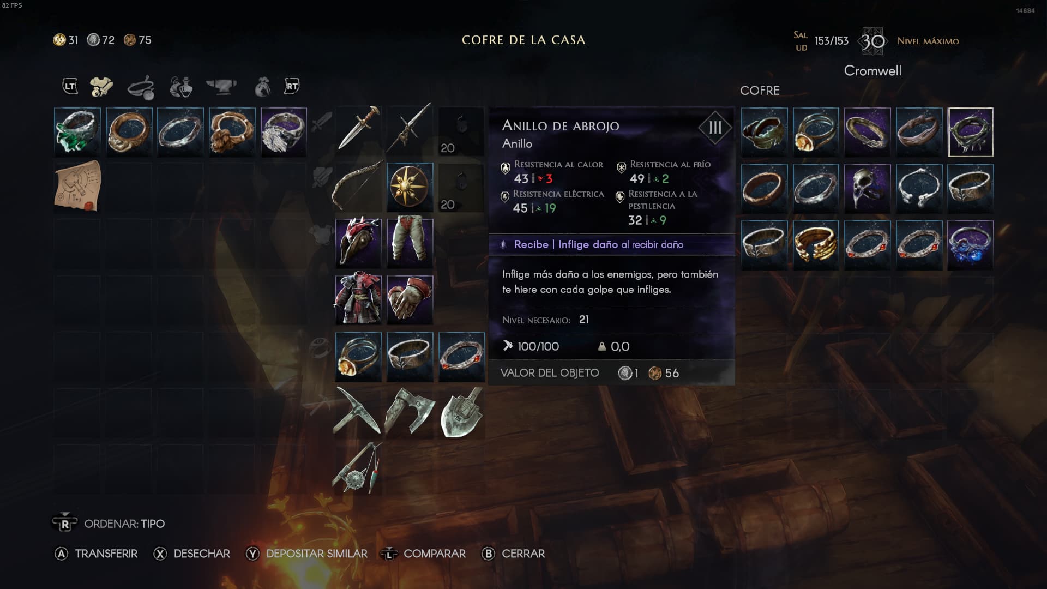The width and height of the screenshot is (1047, 589).
Task: Select the bird skull item in chest
Action: (x=867, y=188)
